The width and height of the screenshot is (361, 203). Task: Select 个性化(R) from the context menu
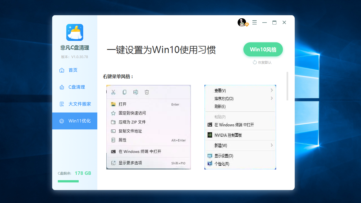[222, 164]
